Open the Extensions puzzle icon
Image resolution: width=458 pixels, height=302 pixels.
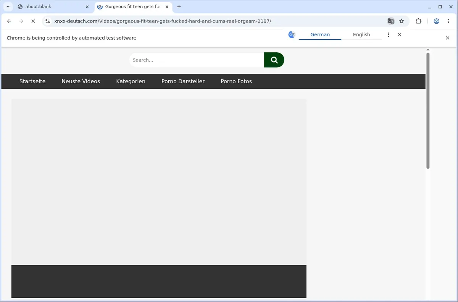pos(419,21)
